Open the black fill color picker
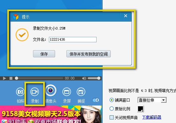The image size is (176, 123). click(140, 109)
